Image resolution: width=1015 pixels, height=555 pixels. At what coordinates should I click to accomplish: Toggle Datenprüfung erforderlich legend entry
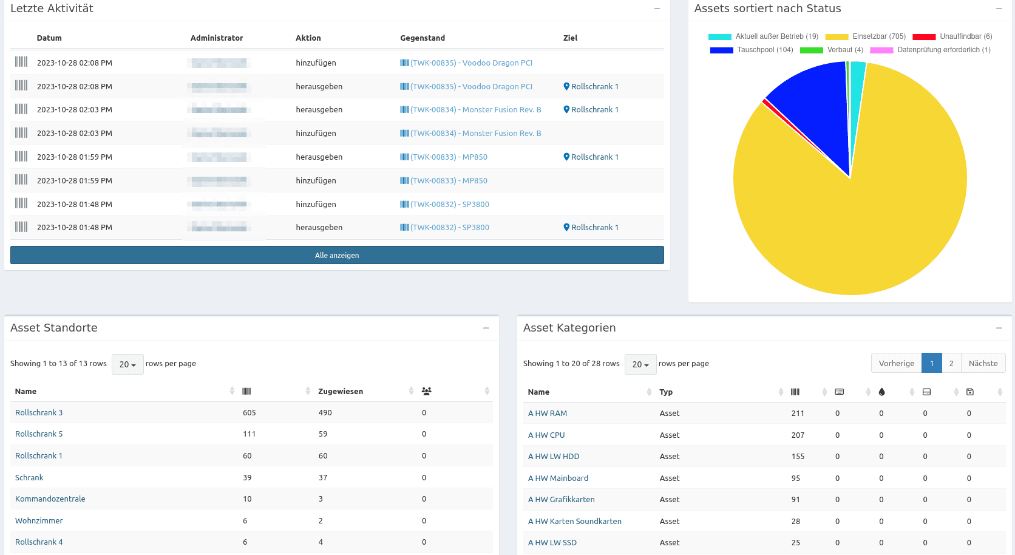(930, 50)
